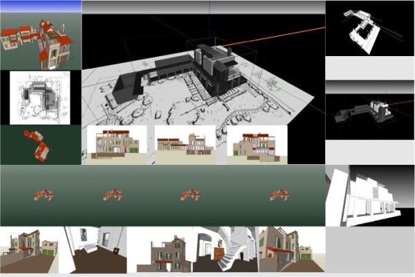Image resolution: width=415 pixels, height=277 pixels.
Task: Select the leftmost small model in the green strip
Action: pyautogui.click(x=44, y=195)
